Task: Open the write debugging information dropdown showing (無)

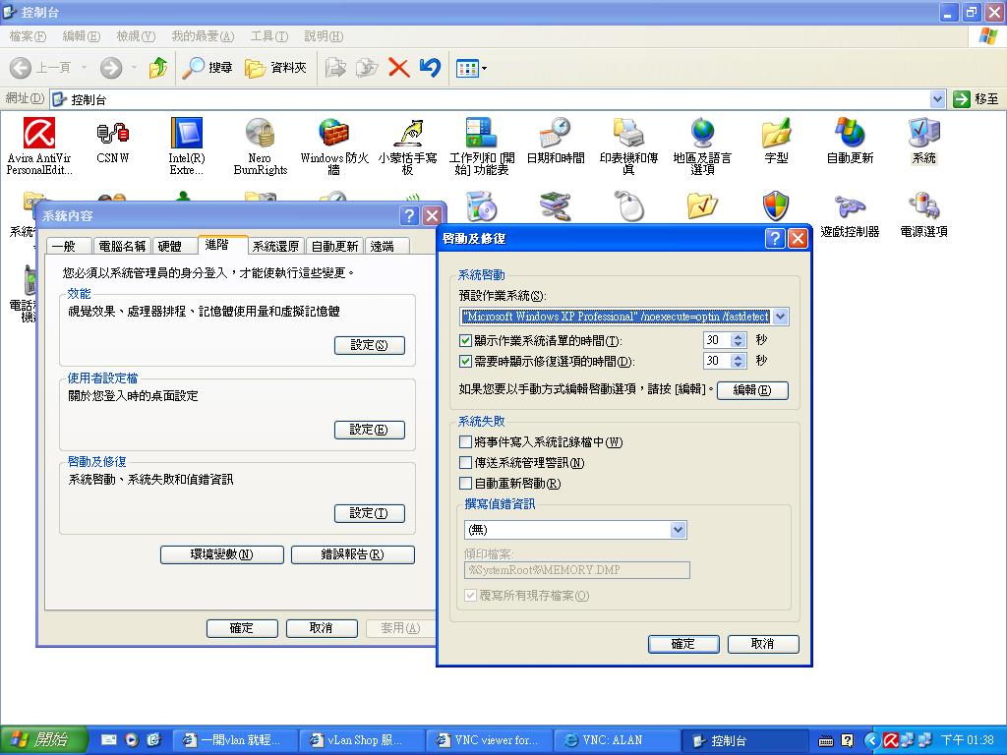Action: [x=677, y=530]
